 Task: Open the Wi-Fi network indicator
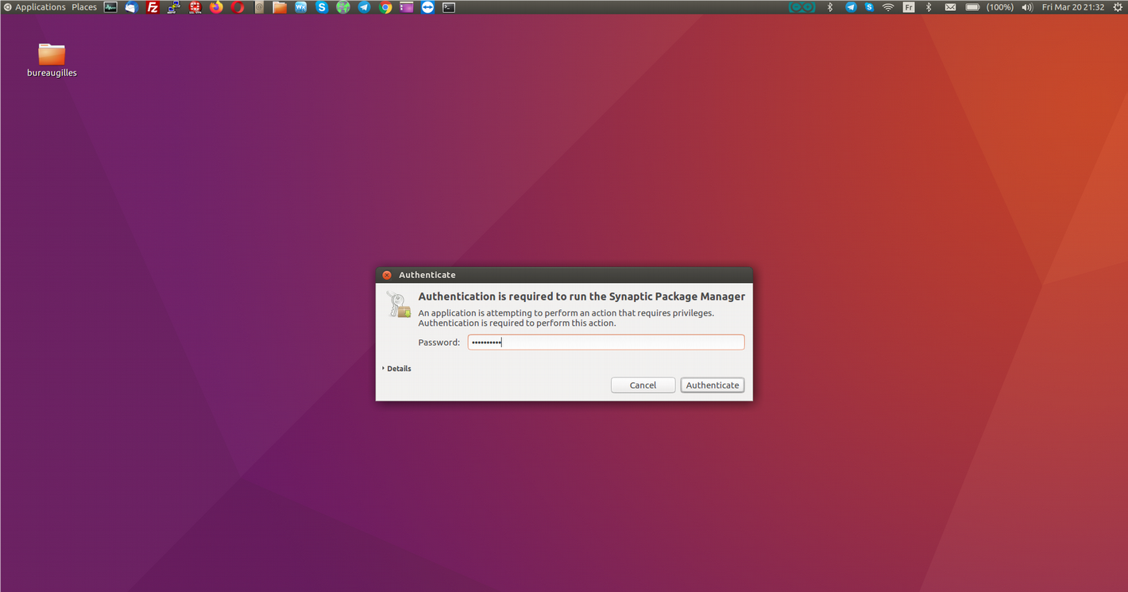point(888,7)
